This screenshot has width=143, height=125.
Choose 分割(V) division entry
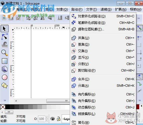coord(103,64)
